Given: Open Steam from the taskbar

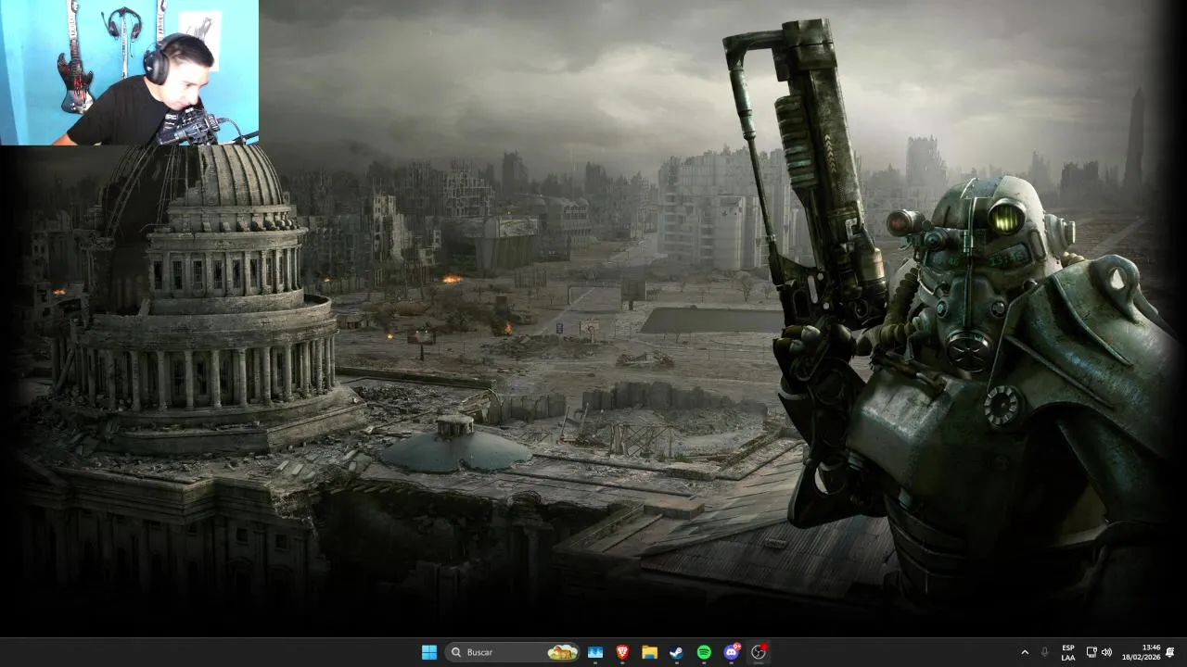Looking at the screenshot, I should [677, 652].
